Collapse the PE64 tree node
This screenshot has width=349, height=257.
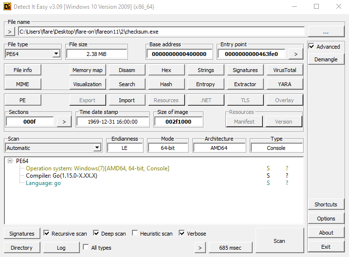pos(10,161)
